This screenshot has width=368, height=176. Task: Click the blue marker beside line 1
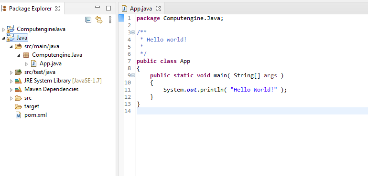pos(121,18)
